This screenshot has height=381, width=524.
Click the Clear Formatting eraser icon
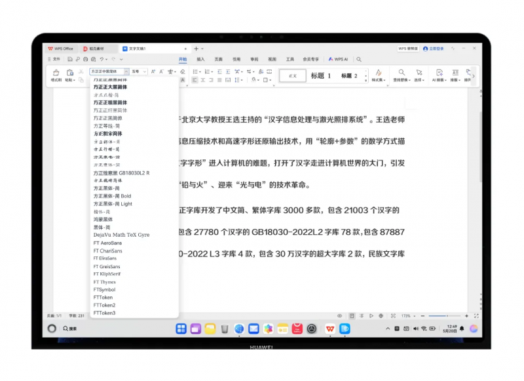(183, 71)
